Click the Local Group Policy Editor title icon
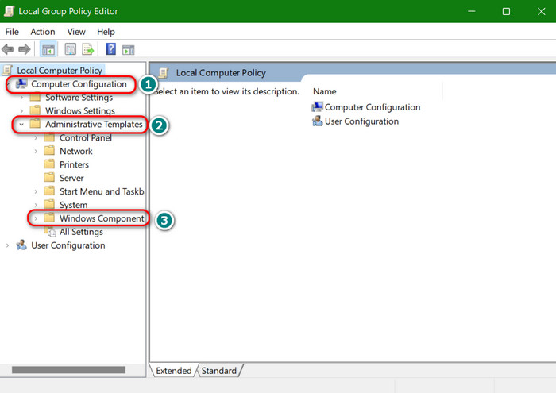Image resolution: width=556 pixels, height=393 pixels. click(x=9, y=11)
